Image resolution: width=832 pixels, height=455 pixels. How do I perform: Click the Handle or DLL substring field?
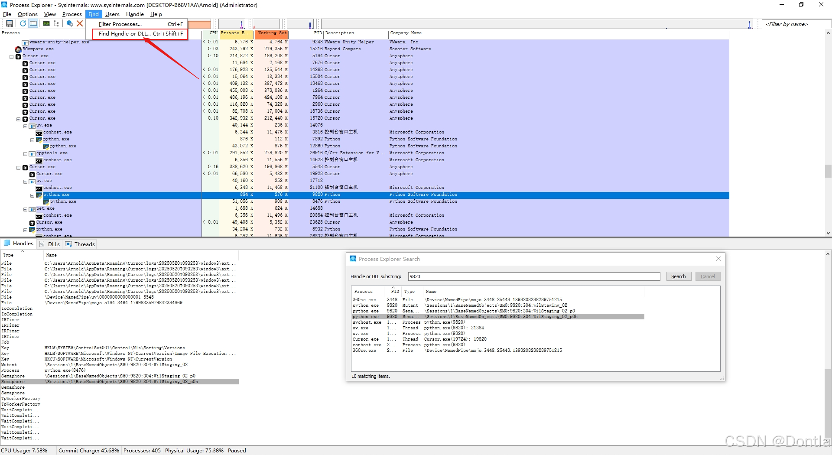(534, 276)
